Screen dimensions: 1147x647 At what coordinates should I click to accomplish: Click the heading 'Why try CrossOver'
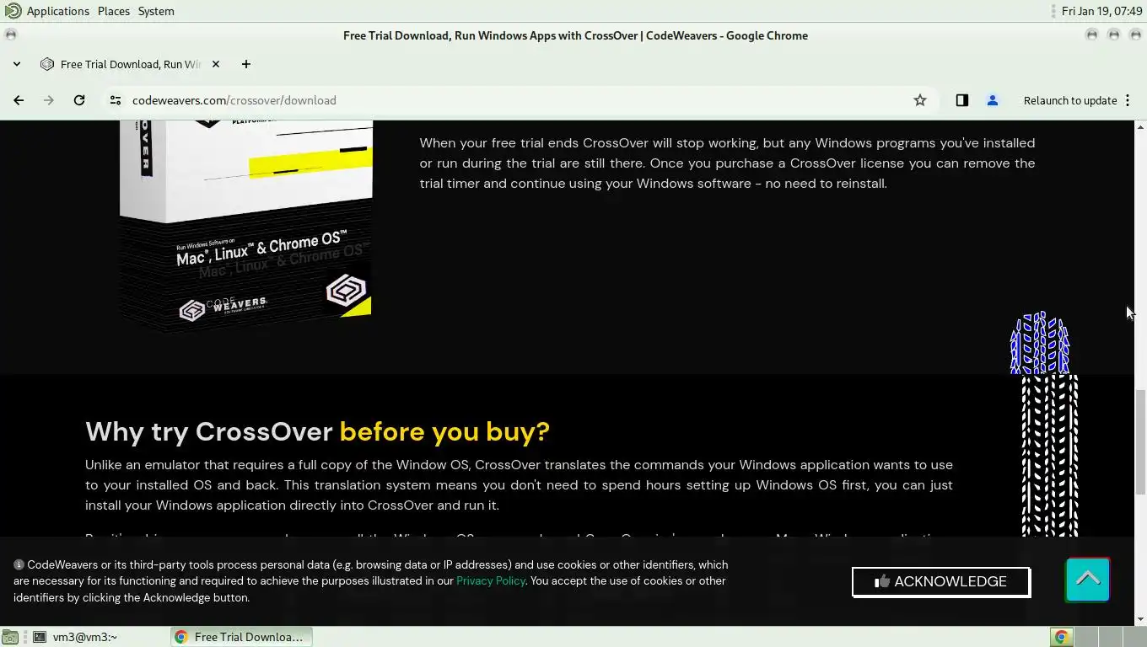pyautogui.click(x=209, y=431)
